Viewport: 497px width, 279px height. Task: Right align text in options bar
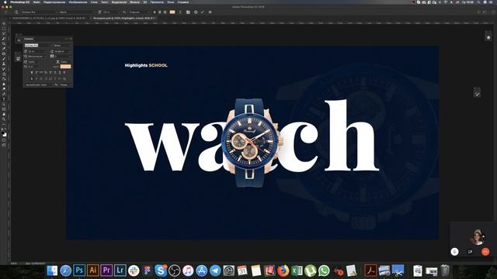tap(165, 12)
